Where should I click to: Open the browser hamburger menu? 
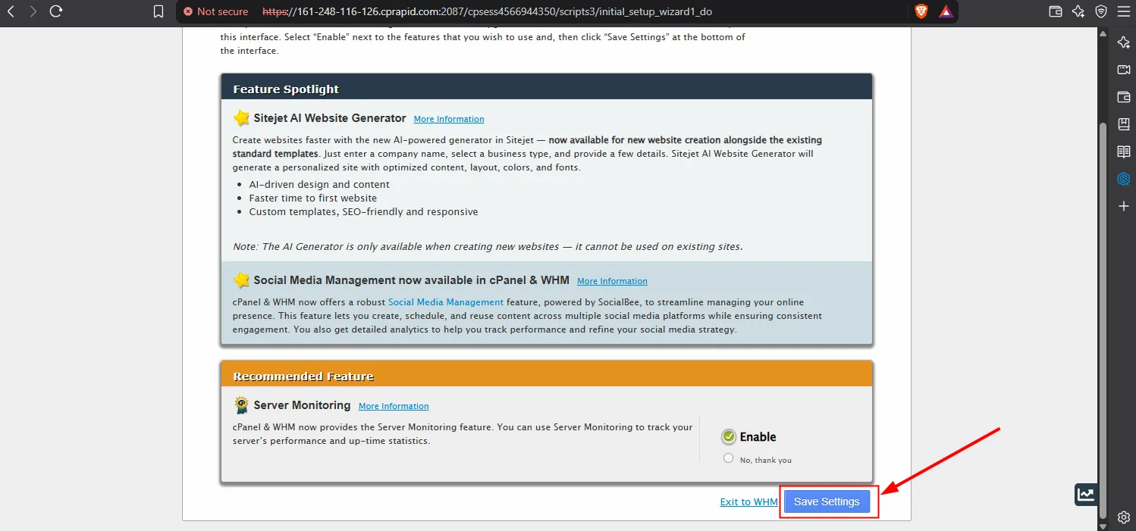1123,11
